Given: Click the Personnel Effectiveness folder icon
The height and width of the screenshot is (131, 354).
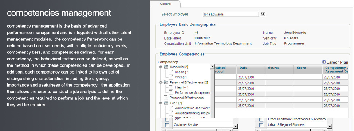Looking at the screenshot, I should pos(166,82).
